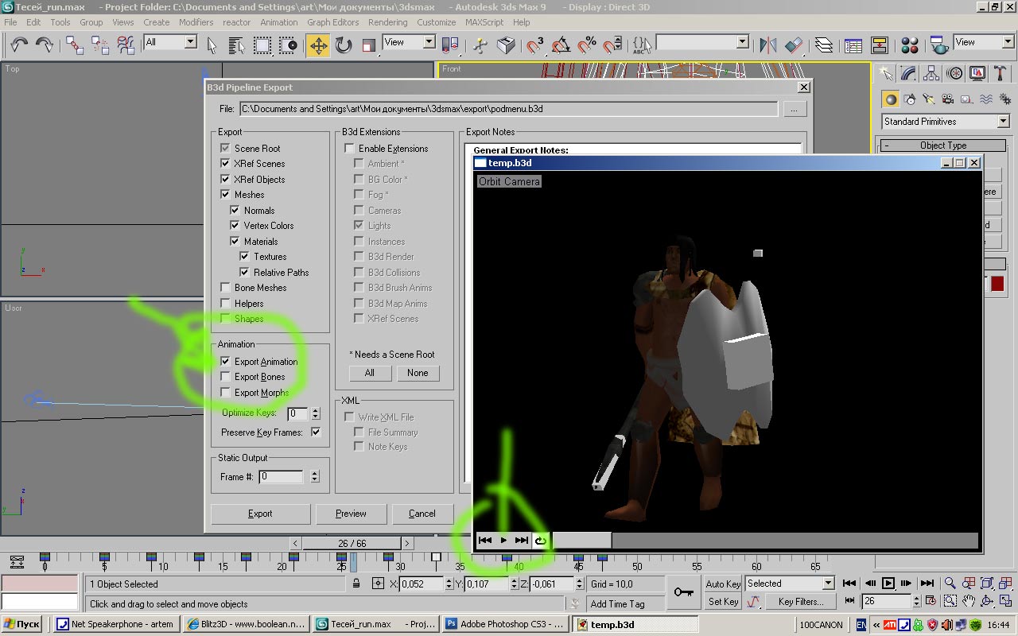Click the red object color swatch
Screen dimensions: 1018x636
click(x=997, y=284)
